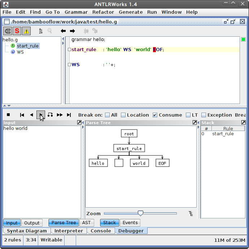Viewport: 249px width, 249px height.
Task: Step forward in the debugger
Action: (41, 115)
